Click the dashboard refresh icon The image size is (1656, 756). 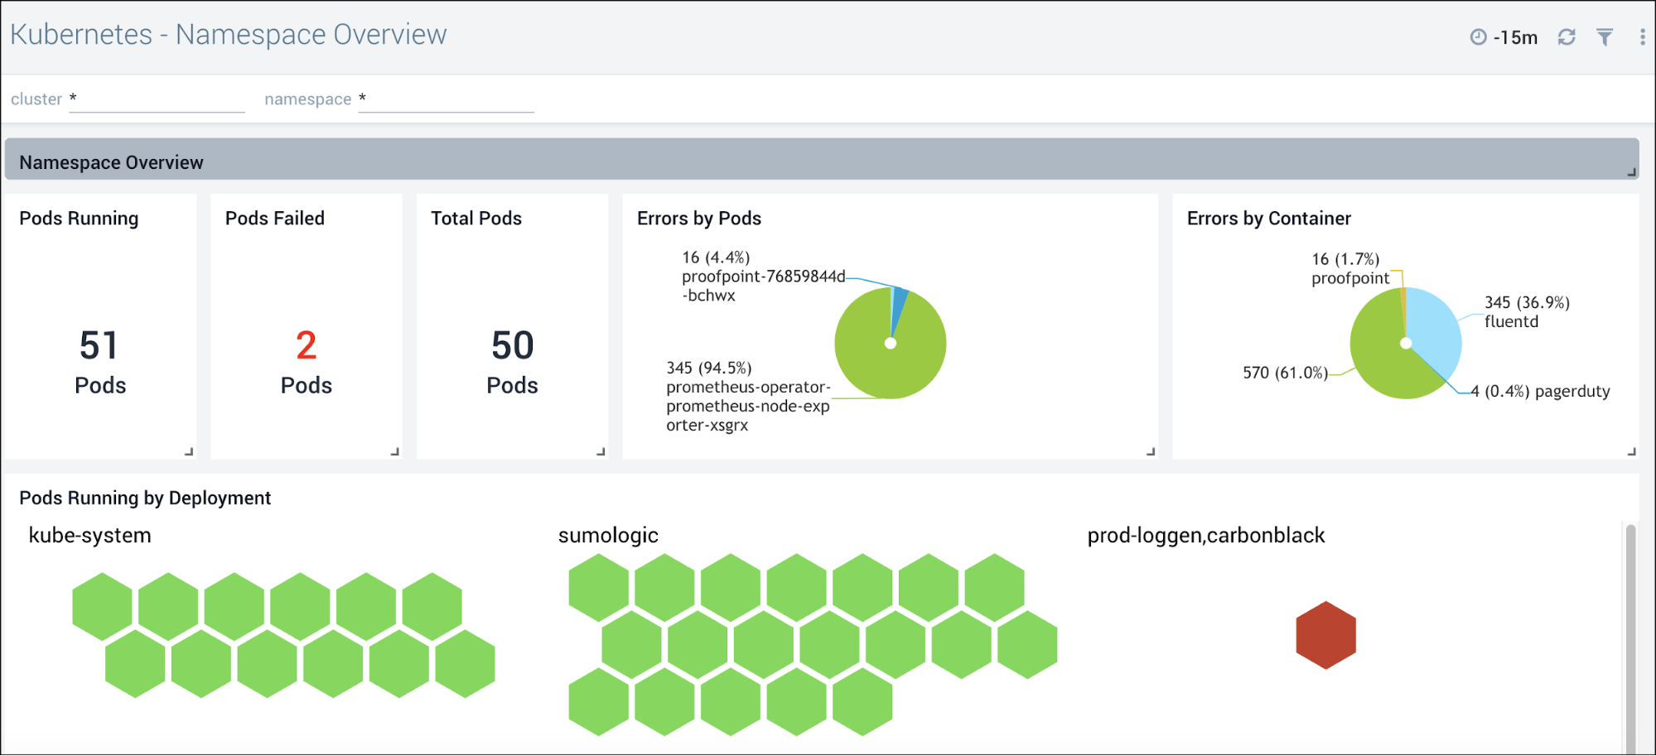point(1566,37)
